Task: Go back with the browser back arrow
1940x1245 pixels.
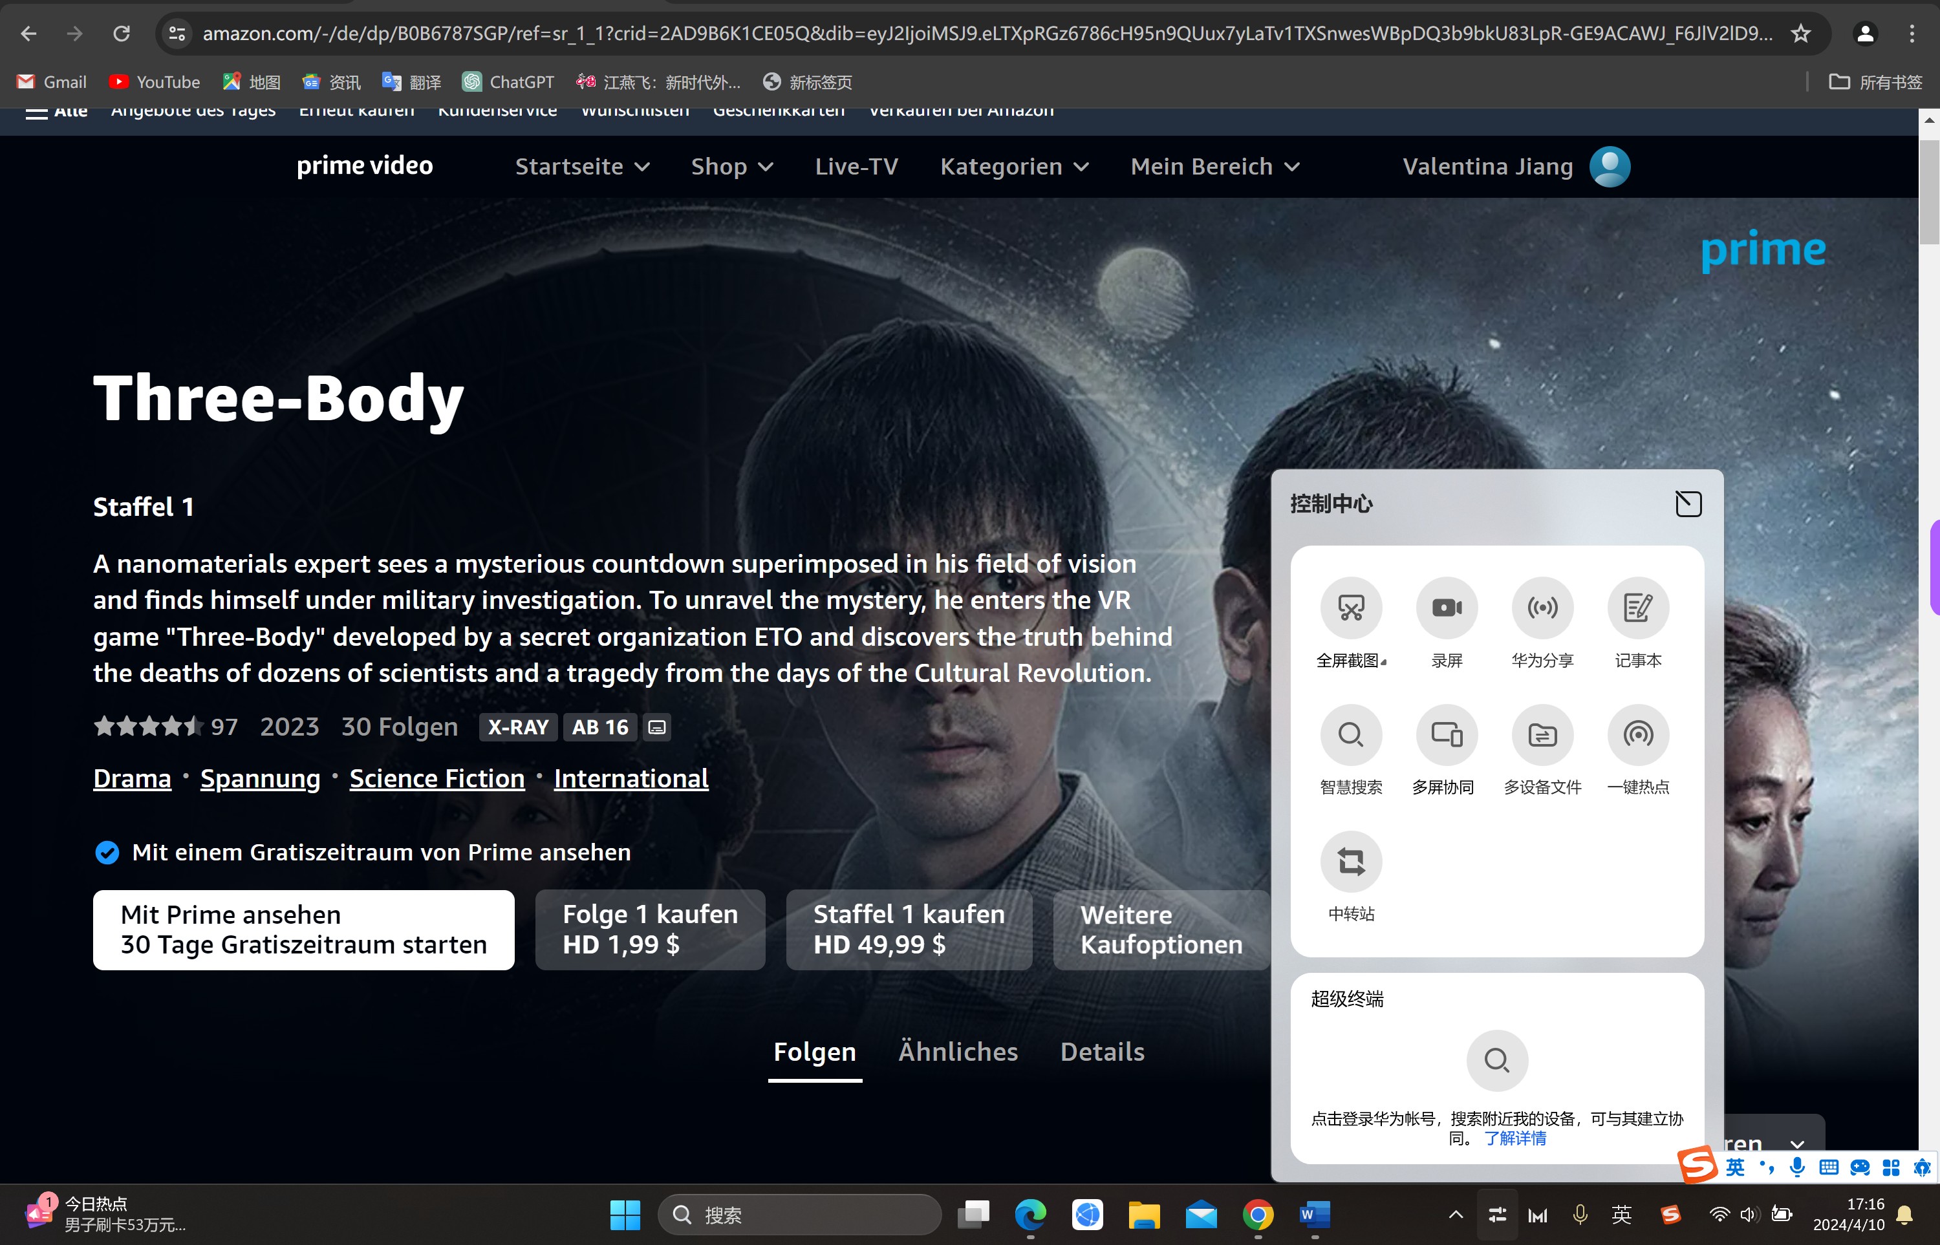Action: 28,33
